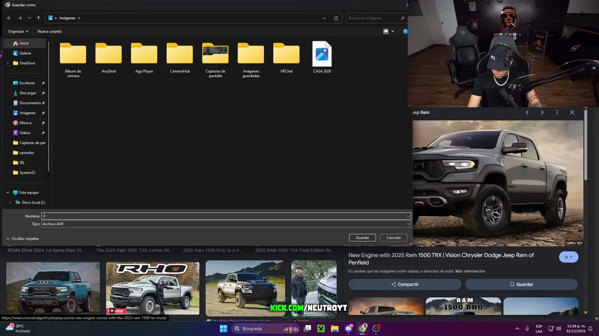The height and width of the screenshot is (336, 599).
Task: Open Descargas in quick access
Action: click(27, 93)
